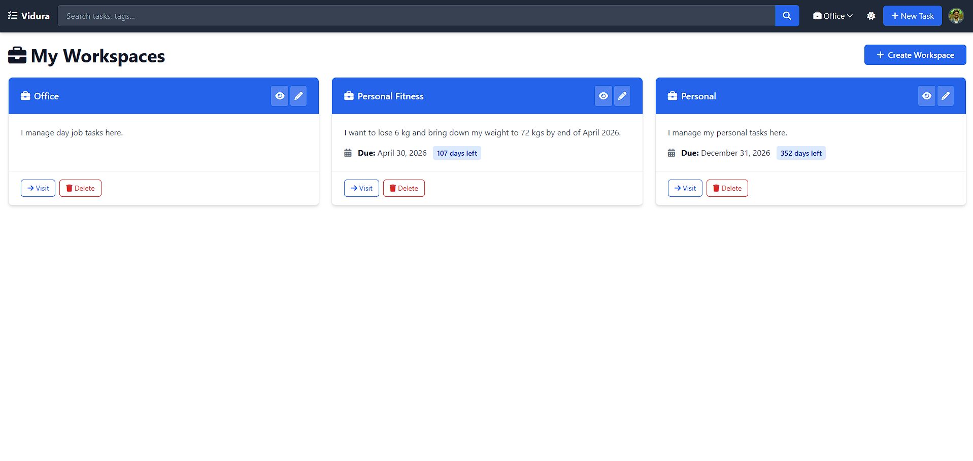
Task: Toggle the theme with the sun icon
Action: click(x=871, y=16)
